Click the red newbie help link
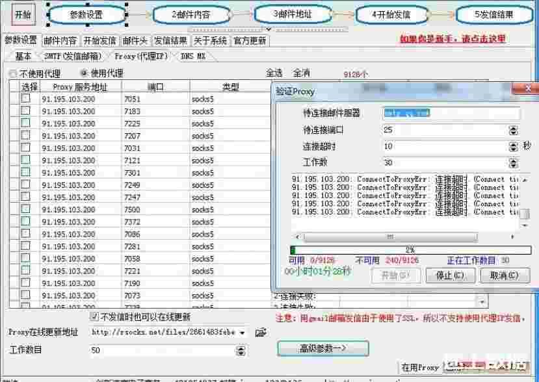Screen dimensions: 539x382 pos(453,38)
